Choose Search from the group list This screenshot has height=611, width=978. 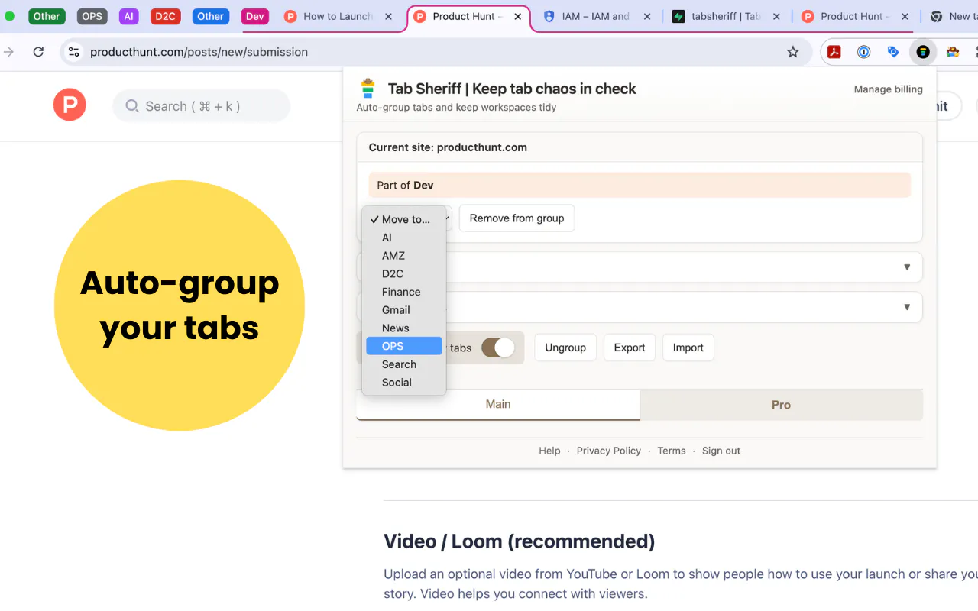click(x=403, y=364)
